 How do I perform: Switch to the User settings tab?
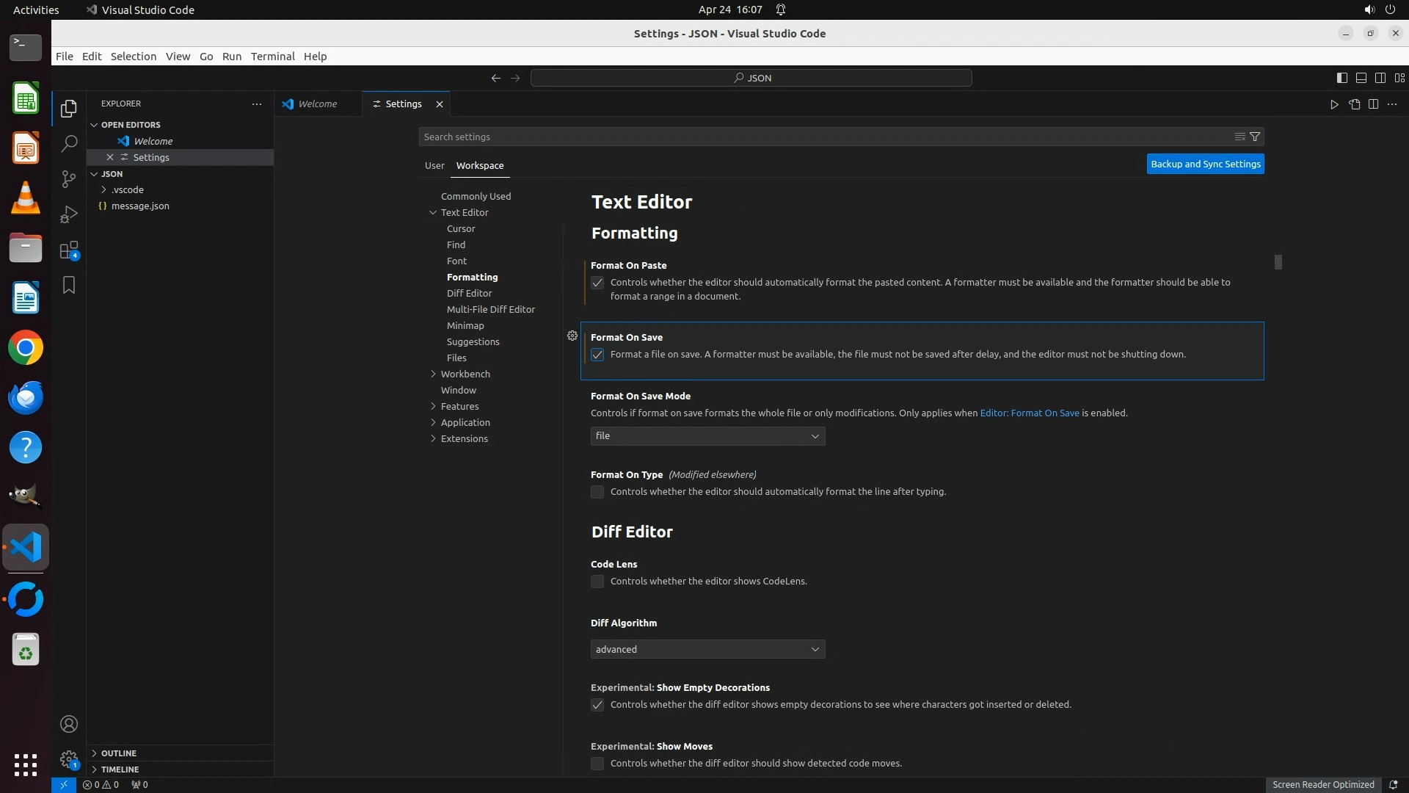[434, 165]
